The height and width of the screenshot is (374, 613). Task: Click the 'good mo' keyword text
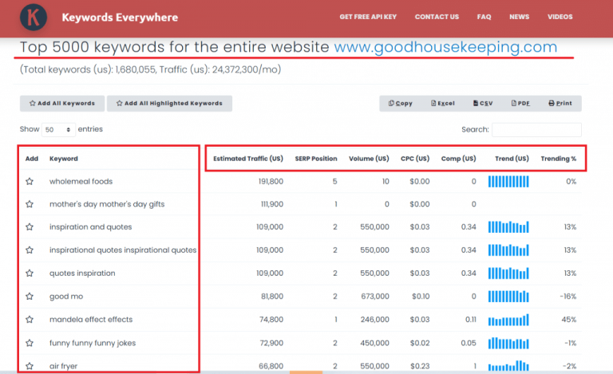(x=66, y=297)
